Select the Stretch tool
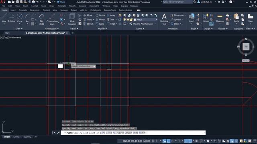This screenshot has width=257, height=144. (x=88, y=24)
